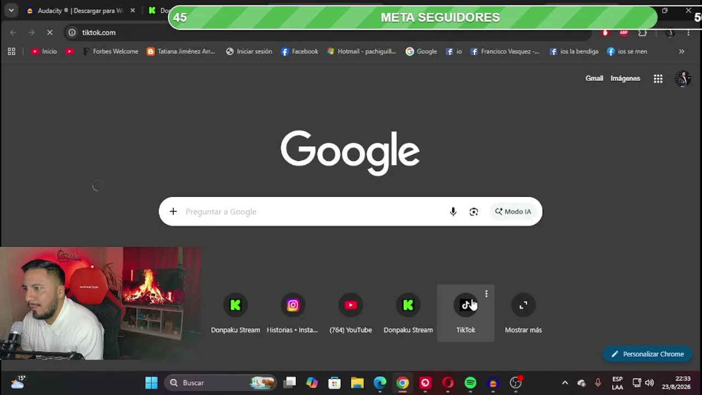Click the Google logo
702x395 pixels.
[350, 153]
